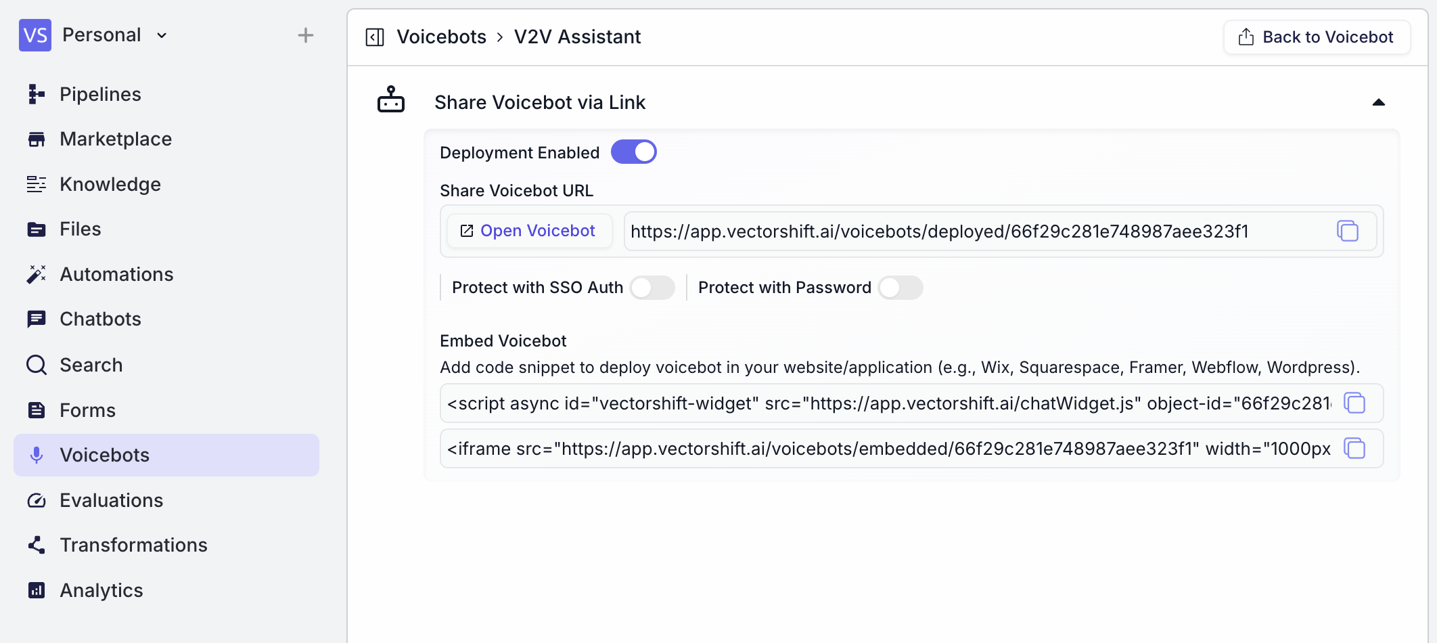Click the Back to Voicebot button
Viewport: 1437px width, 643px height.
pyautogui.click(x=1316, y=37)
